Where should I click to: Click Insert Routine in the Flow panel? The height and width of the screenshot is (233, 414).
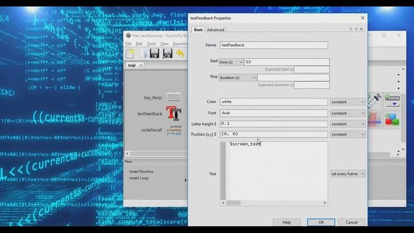(141, 172)
